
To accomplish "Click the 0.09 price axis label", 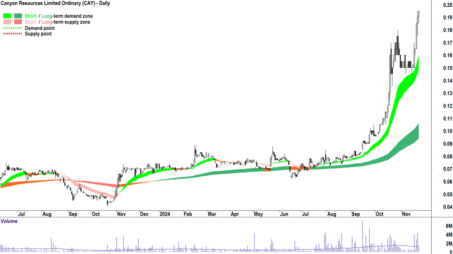I will click(448, 144).
